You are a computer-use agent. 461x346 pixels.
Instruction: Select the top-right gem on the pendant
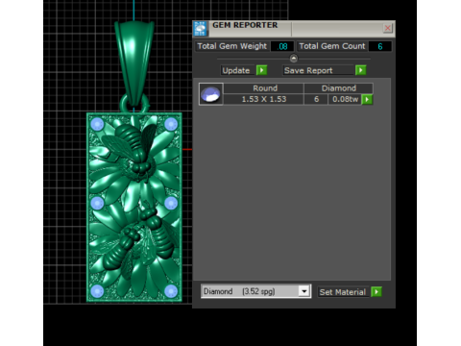coord(171,124)
